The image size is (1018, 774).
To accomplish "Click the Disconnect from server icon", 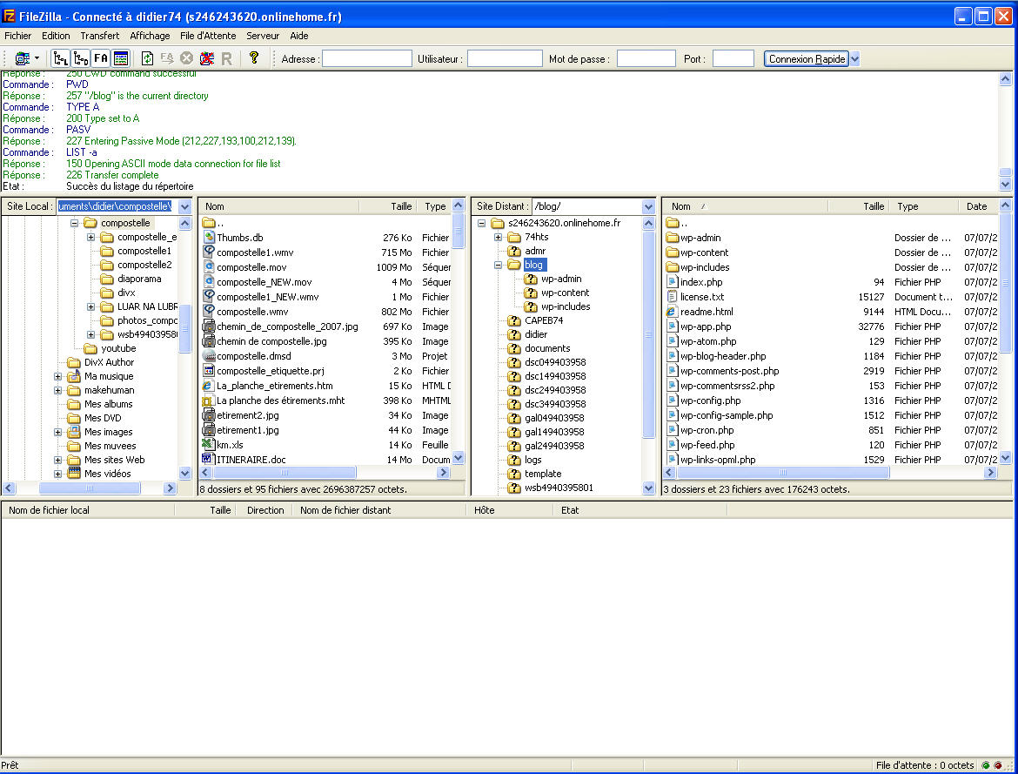I will tap(207, 58).
